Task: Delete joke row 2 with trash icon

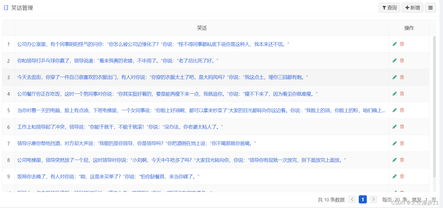Action: [402, 61]
